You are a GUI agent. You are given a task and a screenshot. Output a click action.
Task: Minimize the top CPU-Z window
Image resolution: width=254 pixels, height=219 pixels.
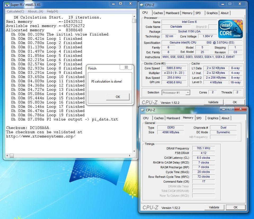[x=222, y=4]
